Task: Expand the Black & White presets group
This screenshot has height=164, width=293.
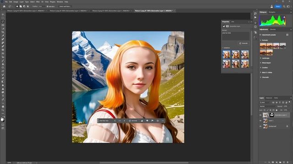Action: coord(260,72)
